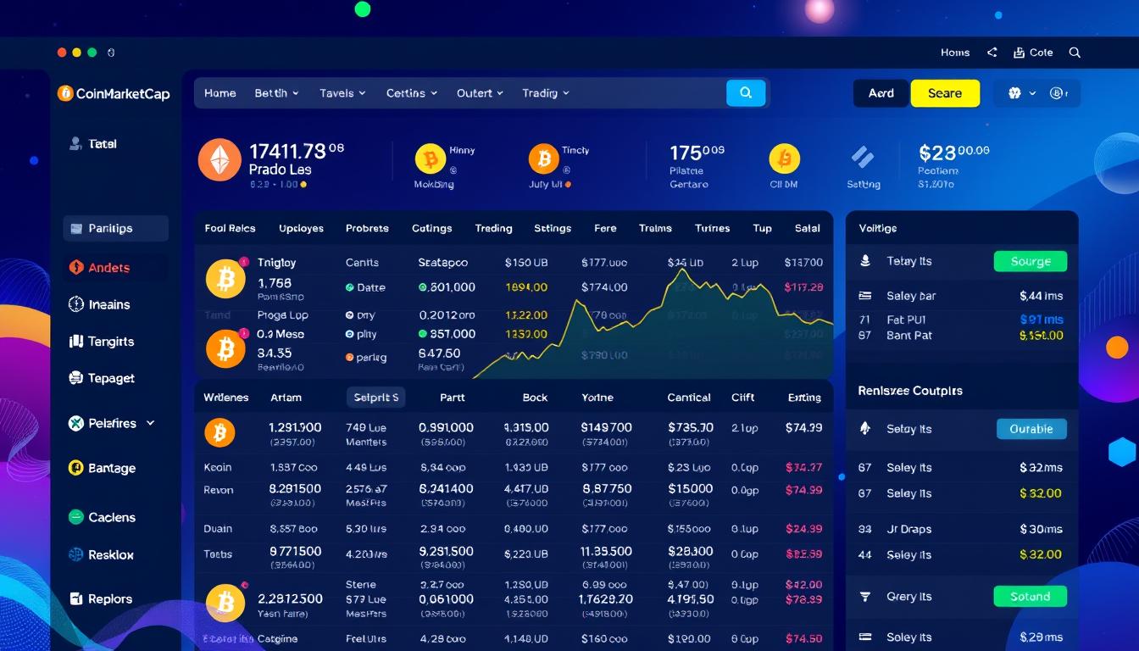The height and width of the screenshot is (651, 1139).
Task: Click the orange Ethereum icon by 17411.73
Action: (x=219, y=160)
